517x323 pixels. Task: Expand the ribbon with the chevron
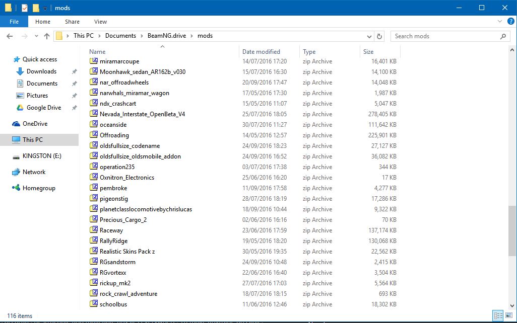pyautogui.click(x=499, y=22)
